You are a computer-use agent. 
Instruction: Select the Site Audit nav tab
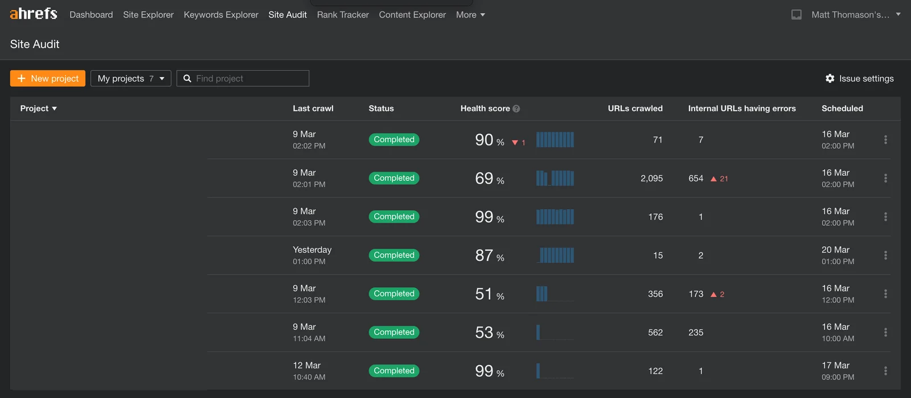click(288, 15)
